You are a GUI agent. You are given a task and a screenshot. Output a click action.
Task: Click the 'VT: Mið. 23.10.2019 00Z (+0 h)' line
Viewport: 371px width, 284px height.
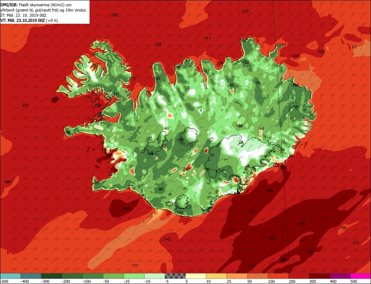click(29, 20)
